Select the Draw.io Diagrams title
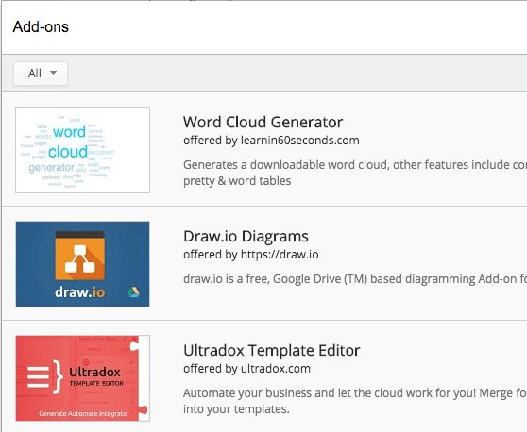Image resolution: width=527 pixels, height=432 pixels. 246,237
